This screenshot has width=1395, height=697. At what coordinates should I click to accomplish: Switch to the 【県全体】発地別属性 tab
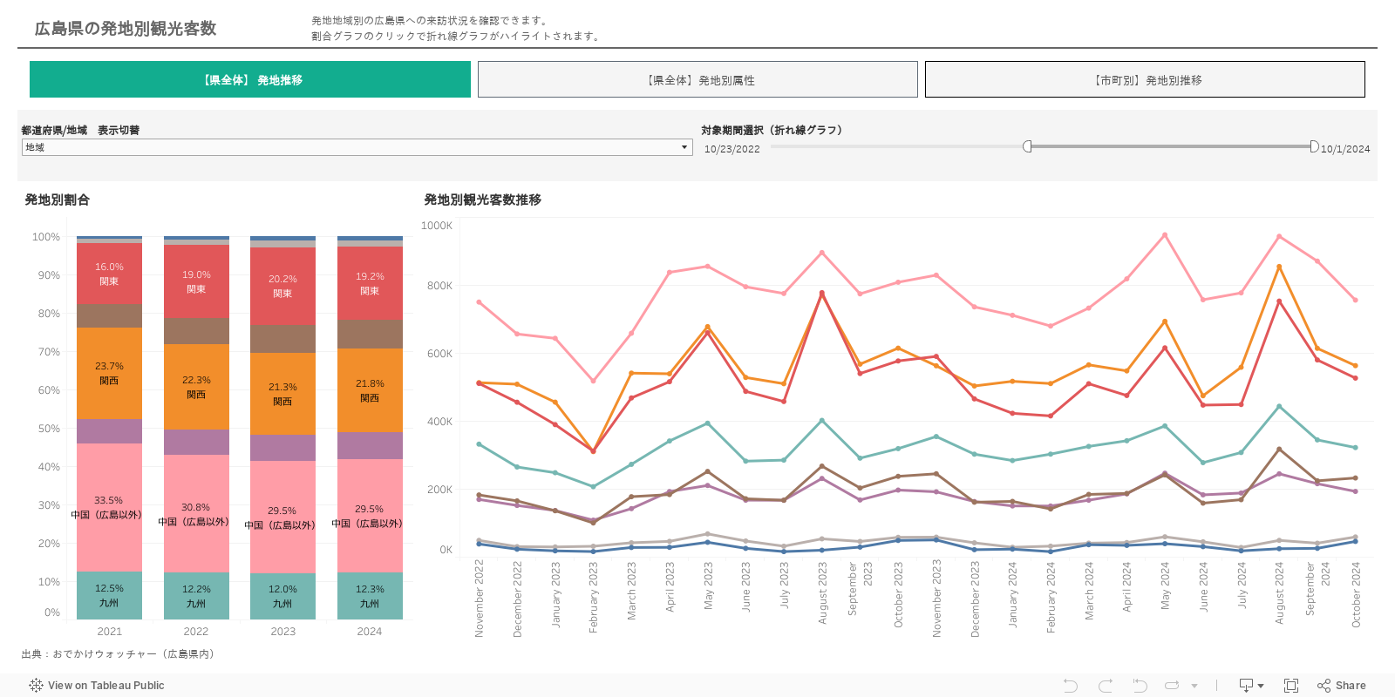tap(697, 79)
